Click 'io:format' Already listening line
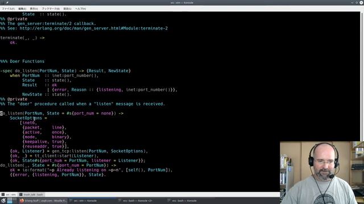The image size is (364, 204). (91, 170)
